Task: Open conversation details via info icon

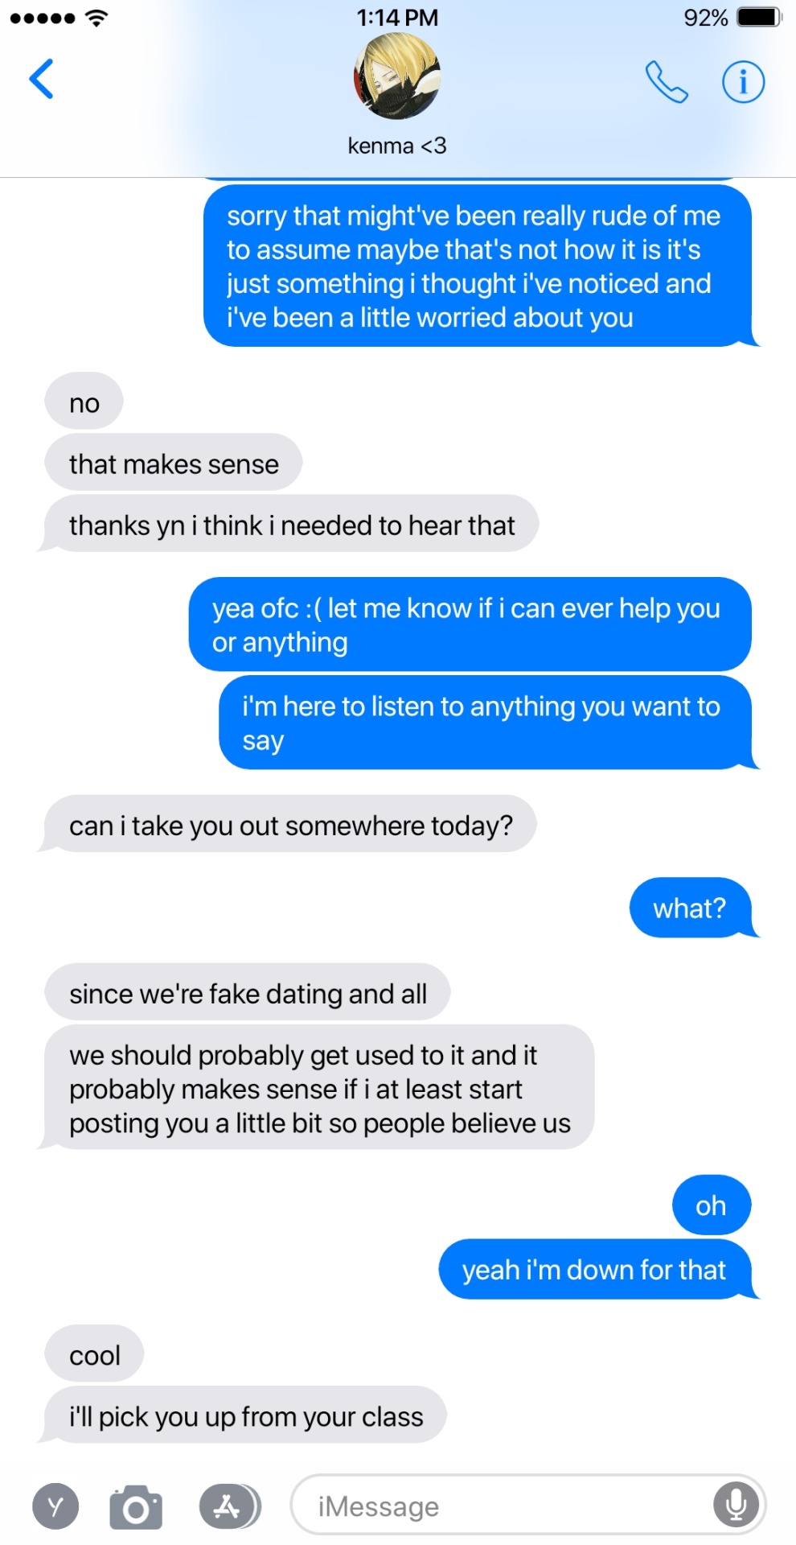Action: [x=743, y=81]
